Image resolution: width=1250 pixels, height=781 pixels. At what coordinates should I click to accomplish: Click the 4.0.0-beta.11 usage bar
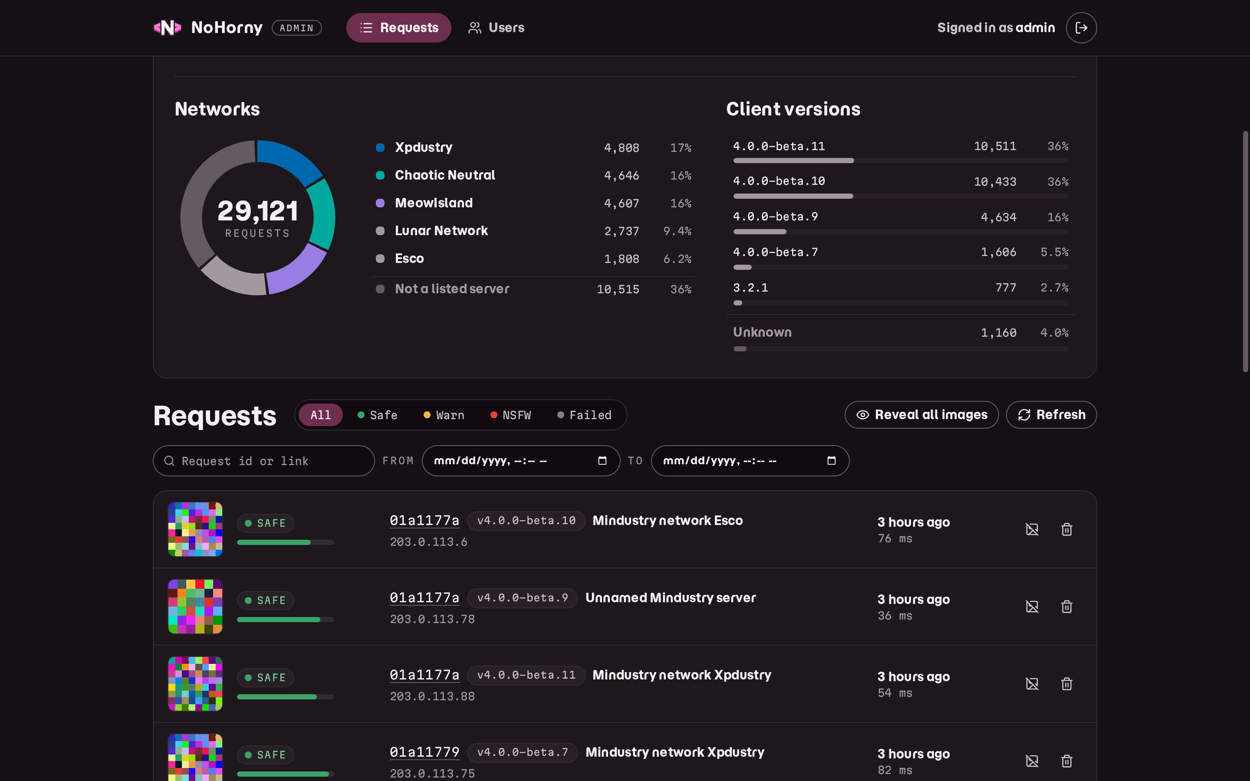pyautogui.click(x=901, y=161)
